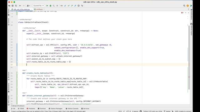Navigate back with the left arrow

click(x=20, y=6)
